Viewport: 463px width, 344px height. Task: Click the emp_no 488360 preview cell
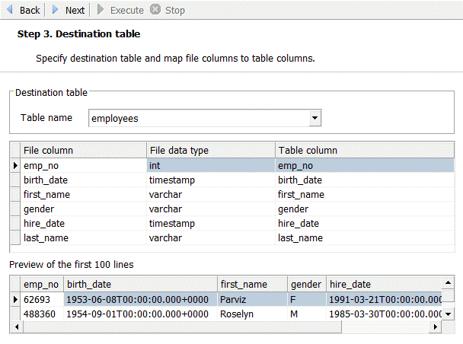coord(41,314)
